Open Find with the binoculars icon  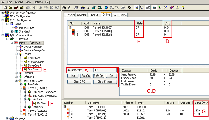tap(64, 7)
